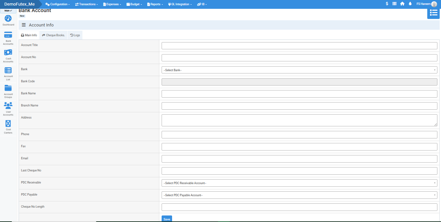Go to Bank Accounts in sidebar
This screenshot has height=222, width=441.
(8, 35)
